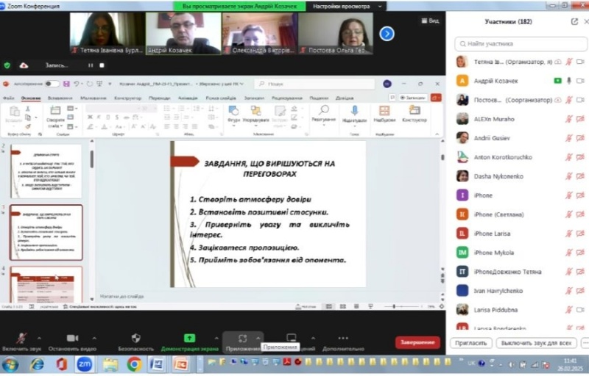Open the Вид view menu
589x376 pixels.
click(430, 21)
